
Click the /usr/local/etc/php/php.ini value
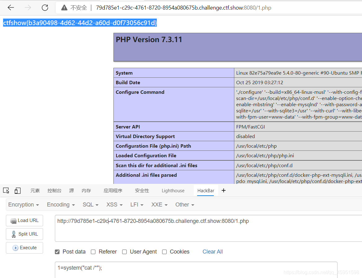265,156
